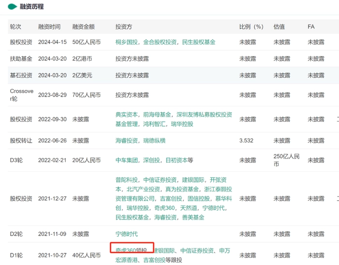
Task: Click the 日初资本 link
Action: pyautogui.click(x=176, y=160)
